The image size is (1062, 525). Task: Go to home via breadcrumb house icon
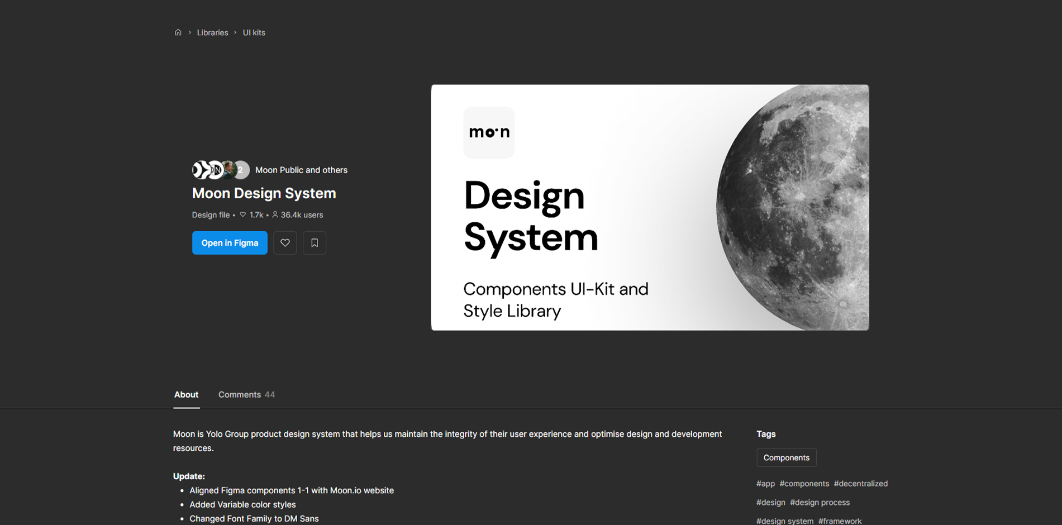click(178, 32)
